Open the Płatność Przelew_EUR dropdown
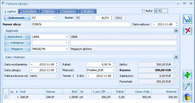195x103 pixels. (114, 70)
